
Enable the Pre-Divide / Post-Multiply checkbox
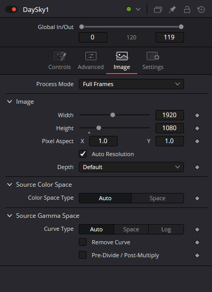tap(82, 255)
